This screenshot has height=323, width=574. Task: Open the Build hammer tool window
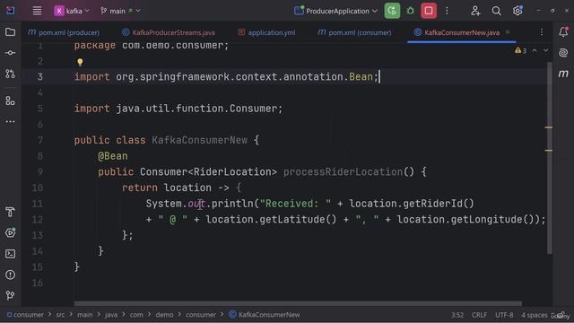pos(10,212)
